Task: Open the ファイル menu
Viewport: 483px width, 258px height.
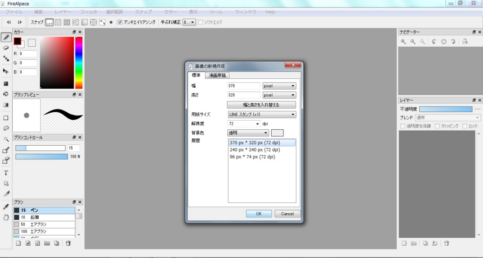Action: pyautogui.click(x=14, y=12)
